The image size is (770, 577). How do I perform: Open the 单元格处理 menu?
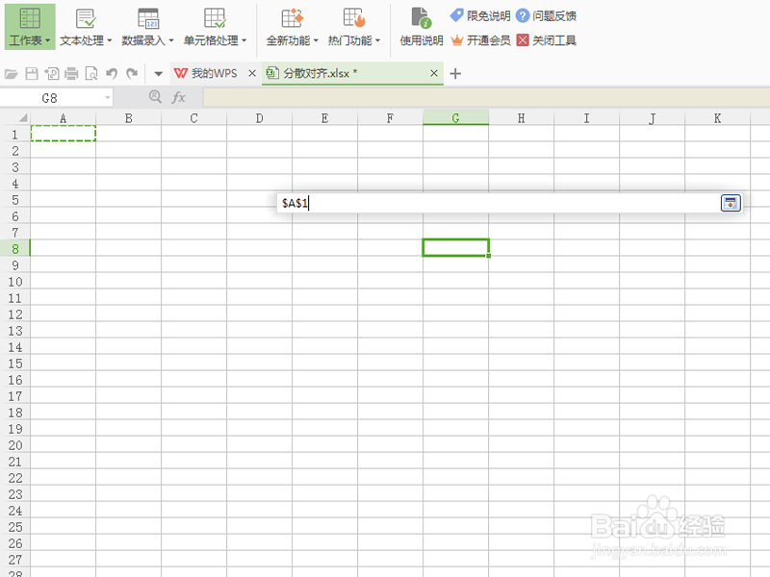pos(215,27)
